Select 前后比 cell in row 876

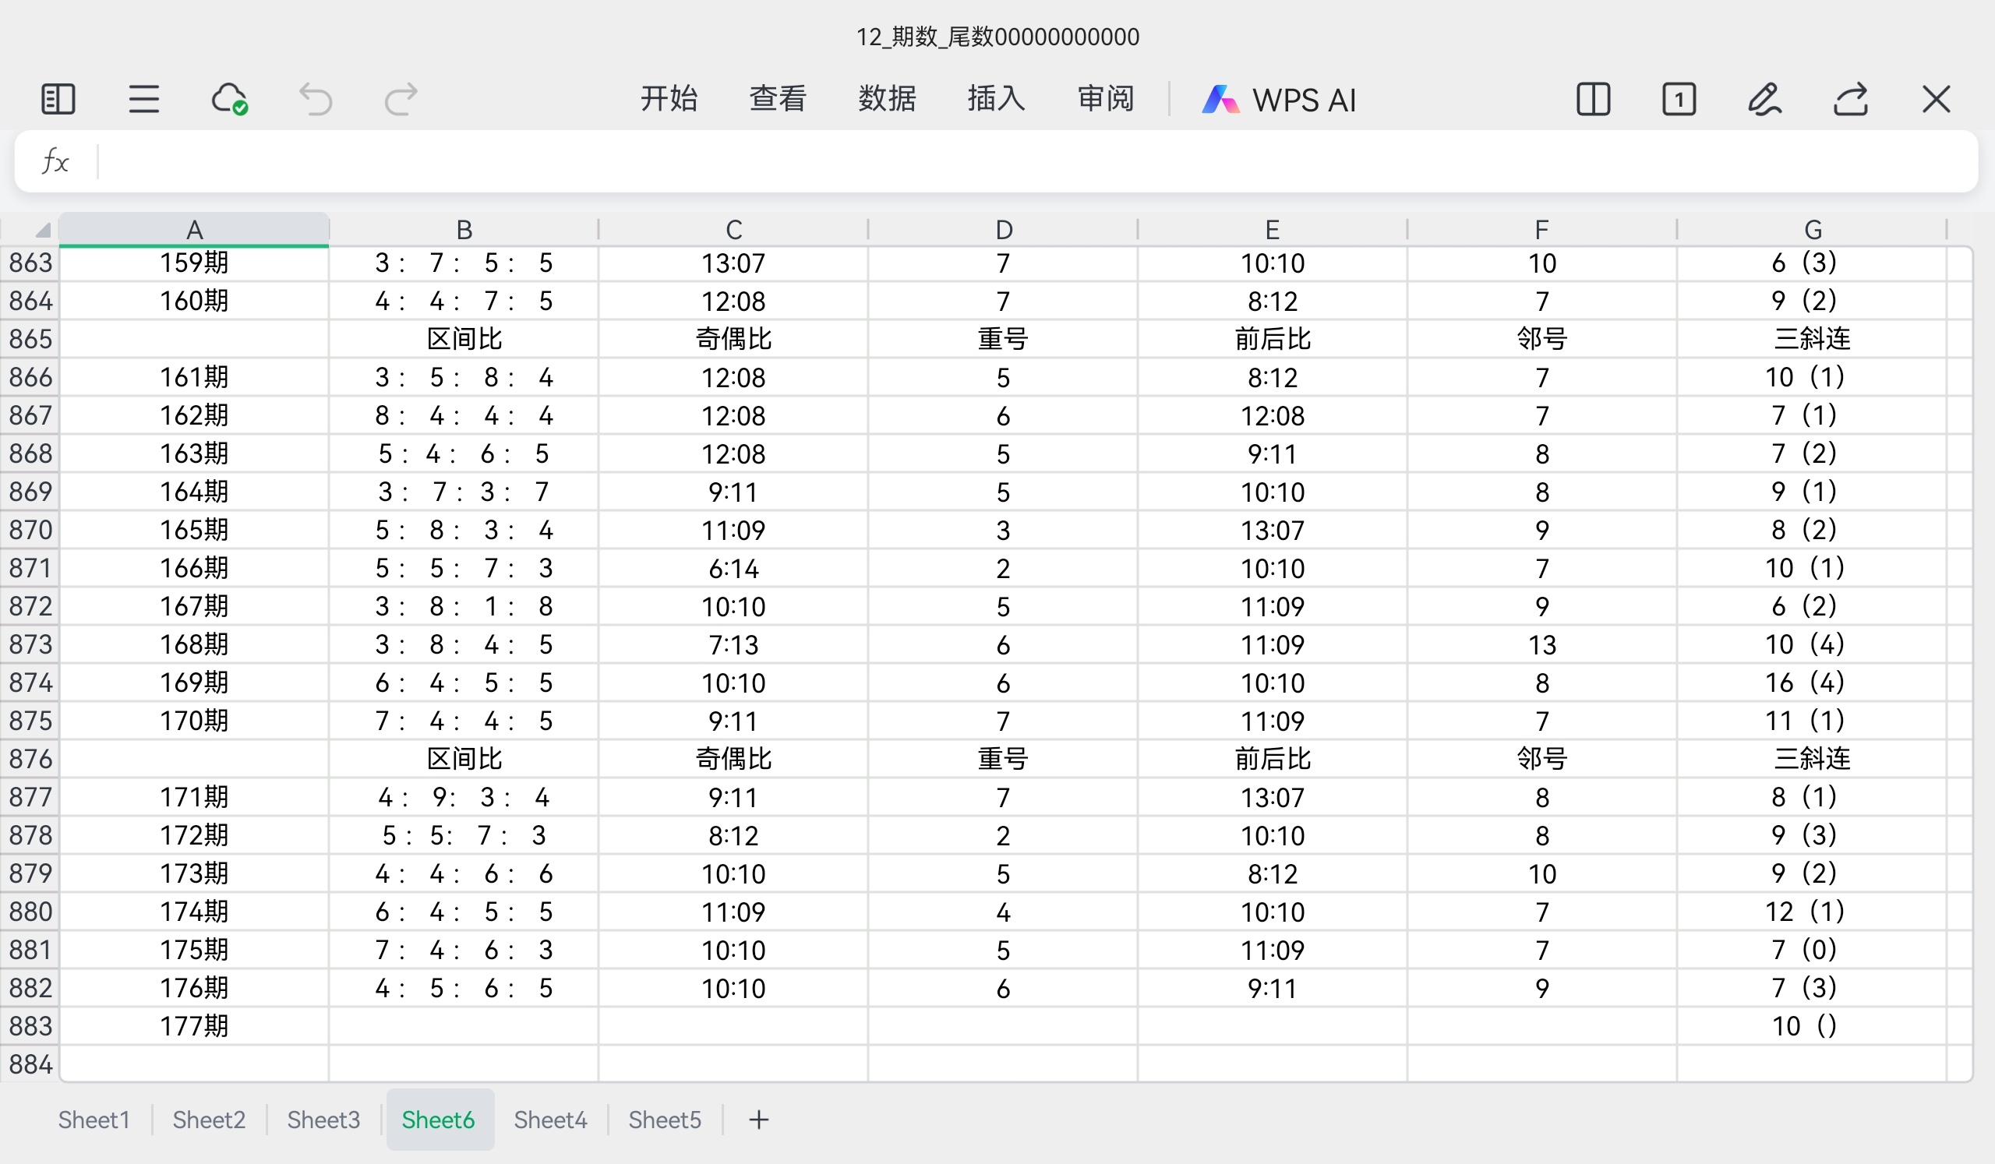point(1273,759)
